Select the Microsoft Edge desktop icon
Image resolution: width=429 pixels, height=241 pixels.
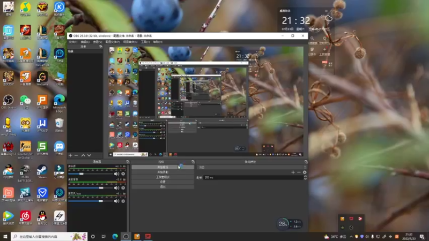[59, 103]
